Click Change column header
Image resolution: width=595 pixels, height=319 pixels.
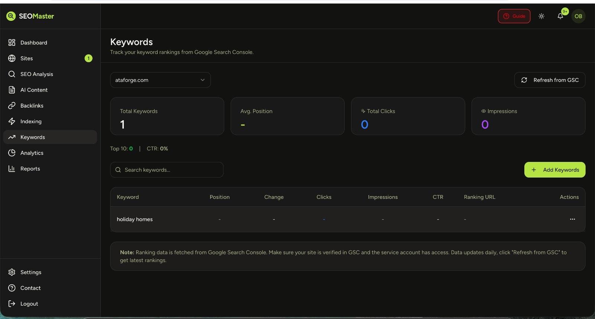[x=274, y=197]
